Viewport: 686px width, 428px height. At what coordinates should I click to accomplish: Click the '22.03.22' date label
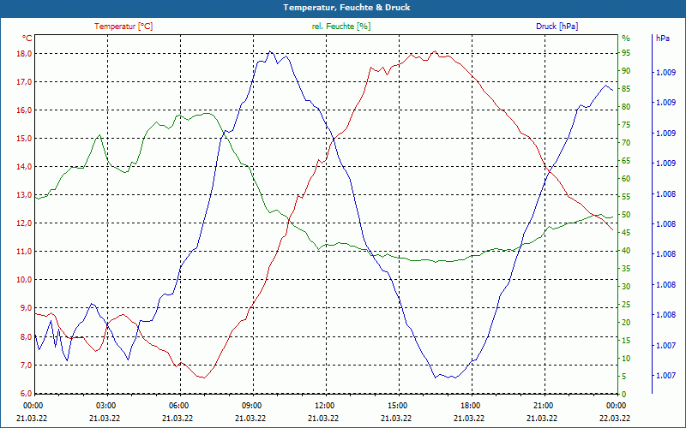click(x=615, y=418)
